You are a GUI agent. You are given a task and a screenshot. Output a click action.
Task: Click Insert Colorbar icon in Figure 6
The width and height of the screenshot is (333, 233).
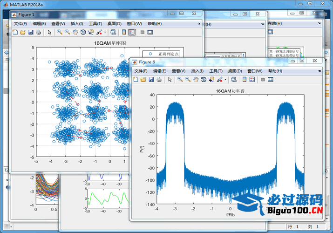click(x=245, y=80)
